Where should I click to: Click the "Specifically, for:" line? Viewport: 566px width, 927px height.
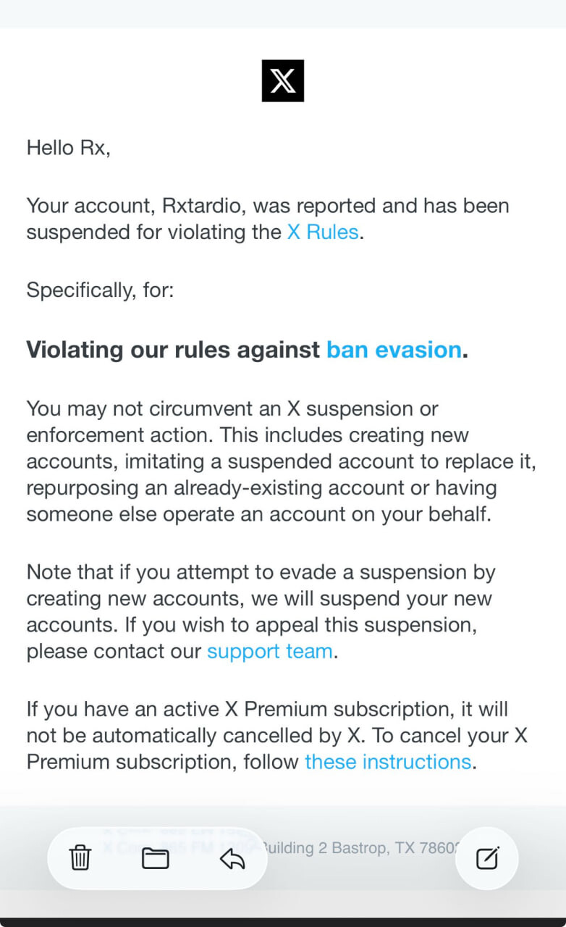pyautogui.click(x=100, y=290)
